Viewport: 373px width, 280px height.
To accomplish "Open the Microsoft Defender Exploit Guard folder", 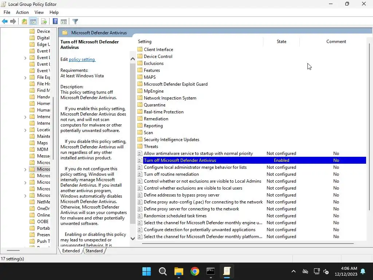I will [172, 84].
